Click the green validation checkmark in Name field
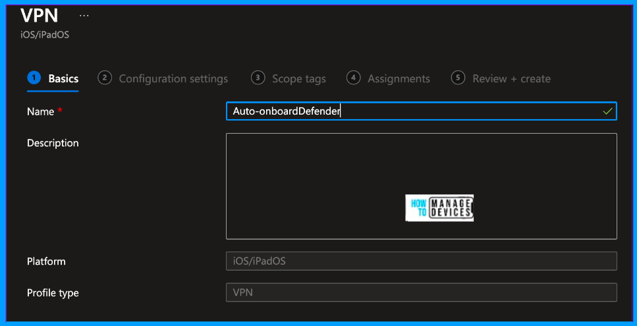The image size is (637, 326). (x=607, y=111)
